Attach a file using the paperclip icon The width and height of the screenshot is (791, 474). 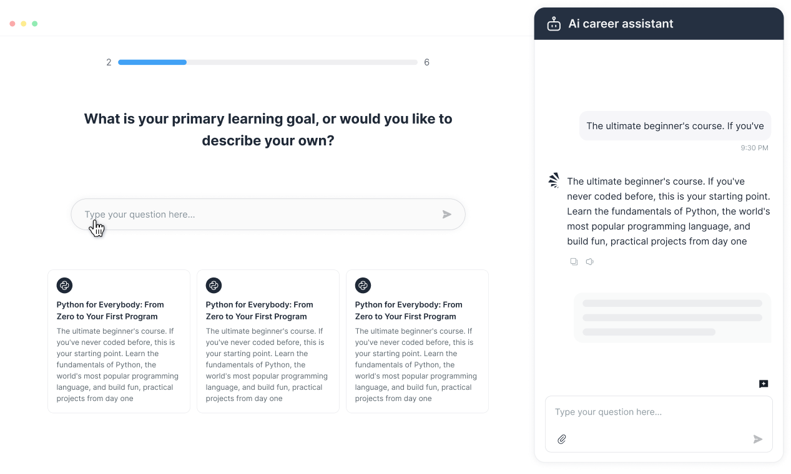pyautogui.click(x=562, y=439)
